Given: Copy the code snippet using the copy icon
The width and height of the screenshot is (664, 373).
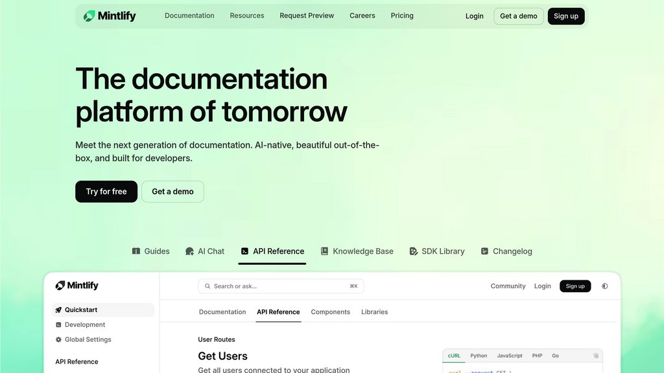Looking at the screenshot, I should [596, 356].
